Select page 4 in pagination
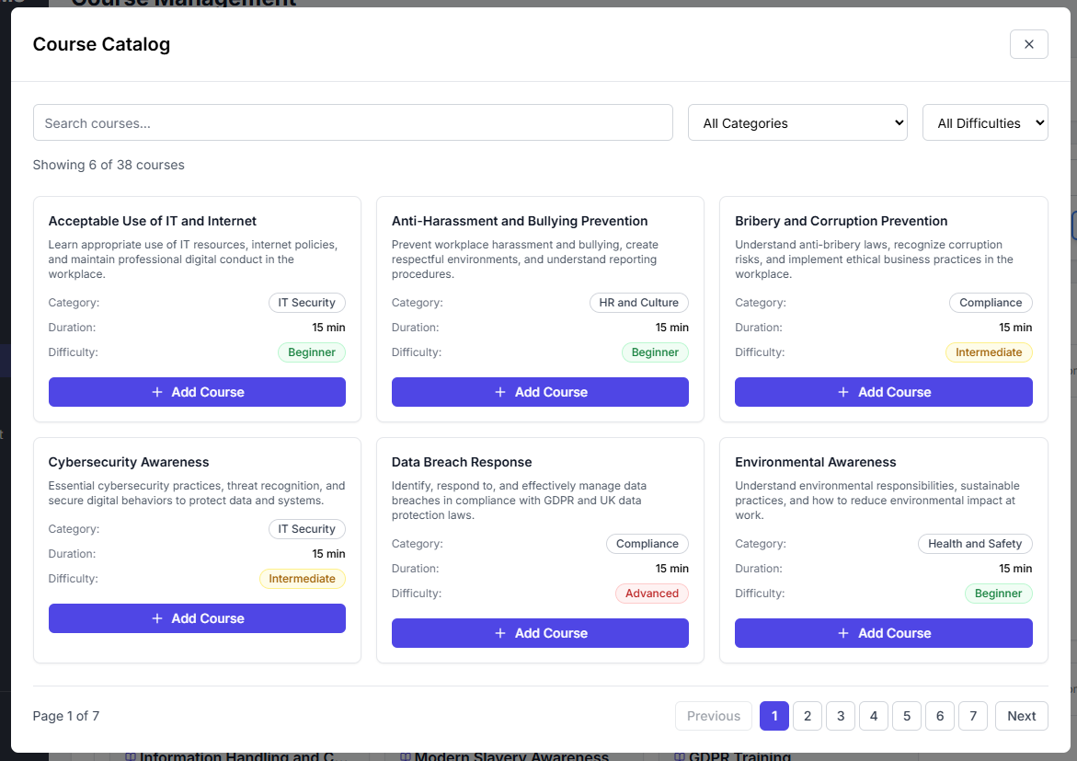The image size is (1077, 761). click(873, 716)
